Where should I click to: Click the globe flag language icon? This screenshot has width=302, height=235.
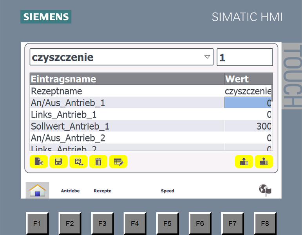click(x=265, y=190)
